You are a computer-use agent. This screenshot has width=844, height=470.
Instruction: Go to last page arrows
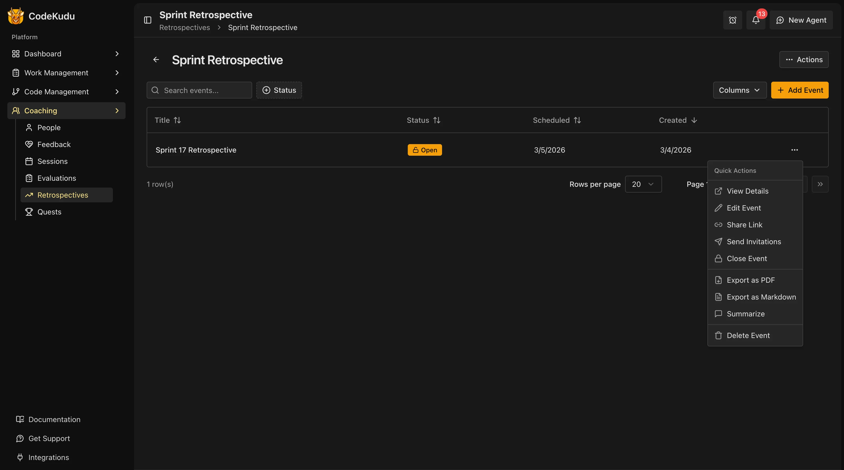click(820, 184)
